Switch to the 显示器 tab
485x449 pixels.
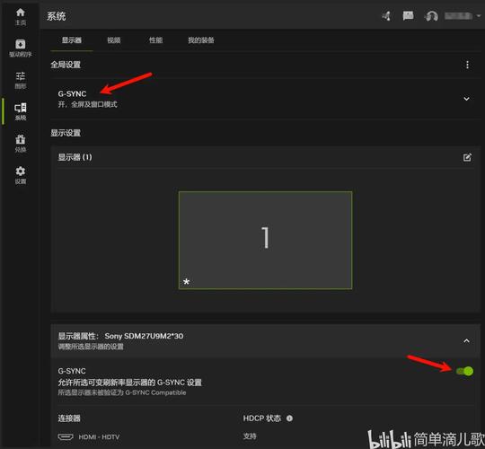(72, 40)
